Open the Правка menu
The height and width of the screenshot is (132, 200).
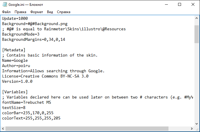pos(20,12)
